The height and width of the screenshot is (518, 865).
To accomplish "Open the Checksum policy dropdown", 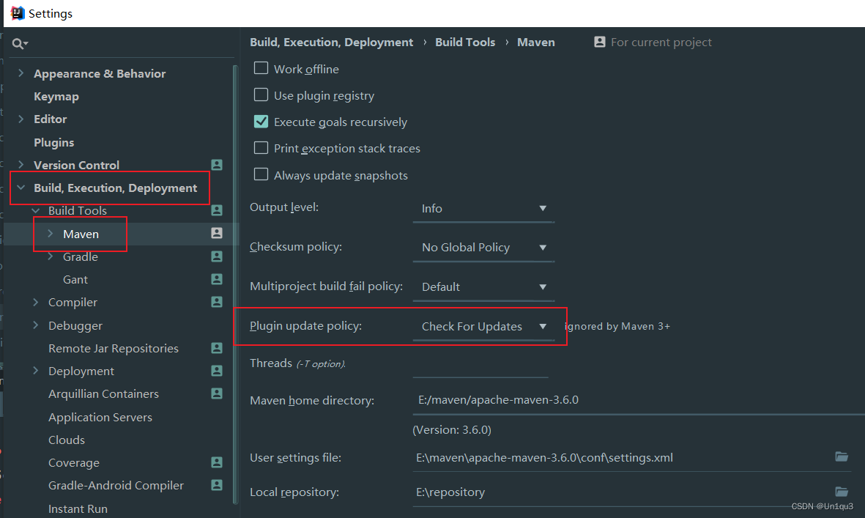I will pyautogui.click(x=483, y=248).
